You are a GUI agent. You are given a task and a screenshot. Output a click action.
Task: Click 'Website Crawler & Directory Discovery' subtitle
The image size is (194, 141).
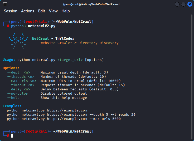(x=79, y=43)
